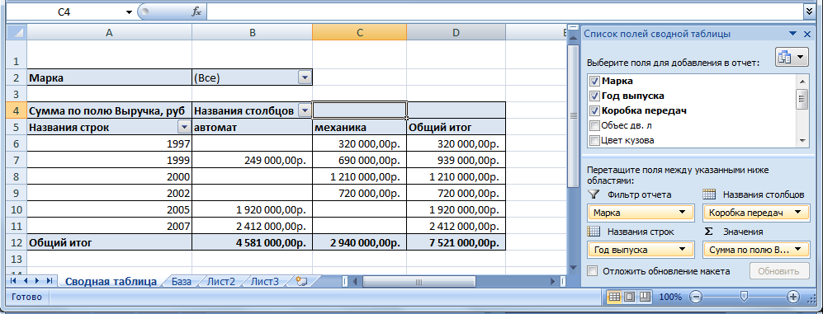Check the Цвет кузова field checkbox
Viewport: 823px width, 314px height.
tap(594, 140)
